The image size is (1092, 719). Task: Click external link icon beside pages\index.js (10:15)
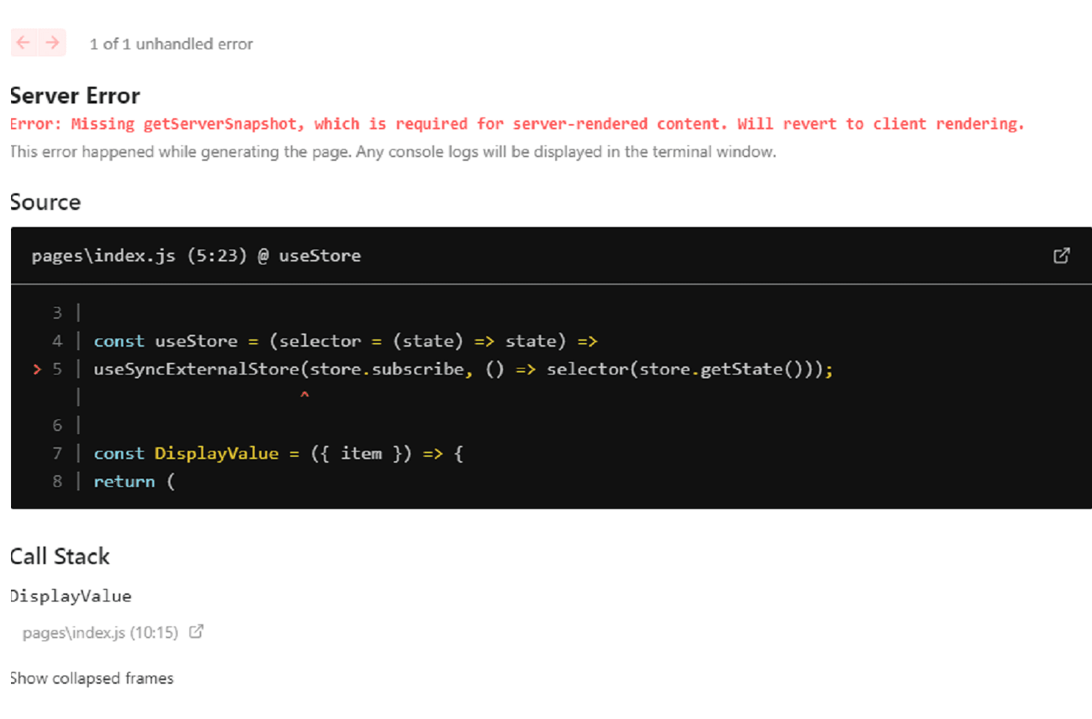click(x=196, y=632)
